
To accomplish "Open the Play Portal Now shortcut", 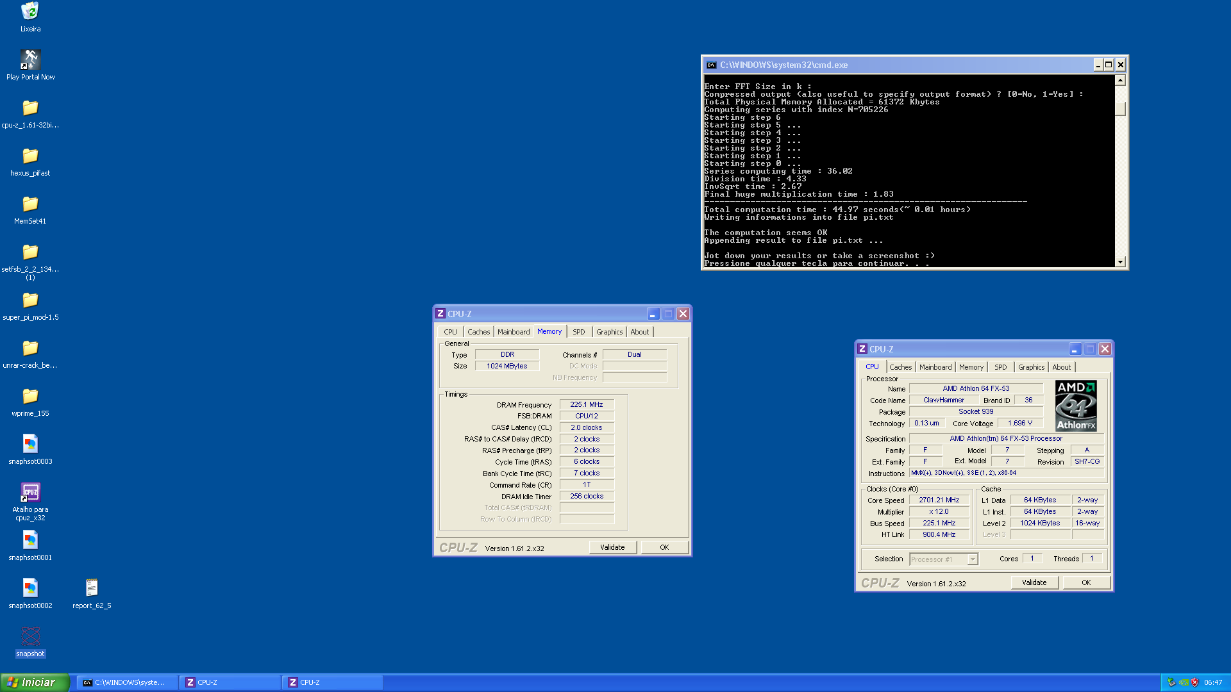I will [x=30, y=60].
